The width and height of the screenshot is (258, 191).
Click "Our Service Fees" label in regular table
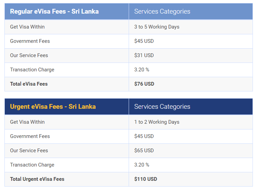coord(29,55)
